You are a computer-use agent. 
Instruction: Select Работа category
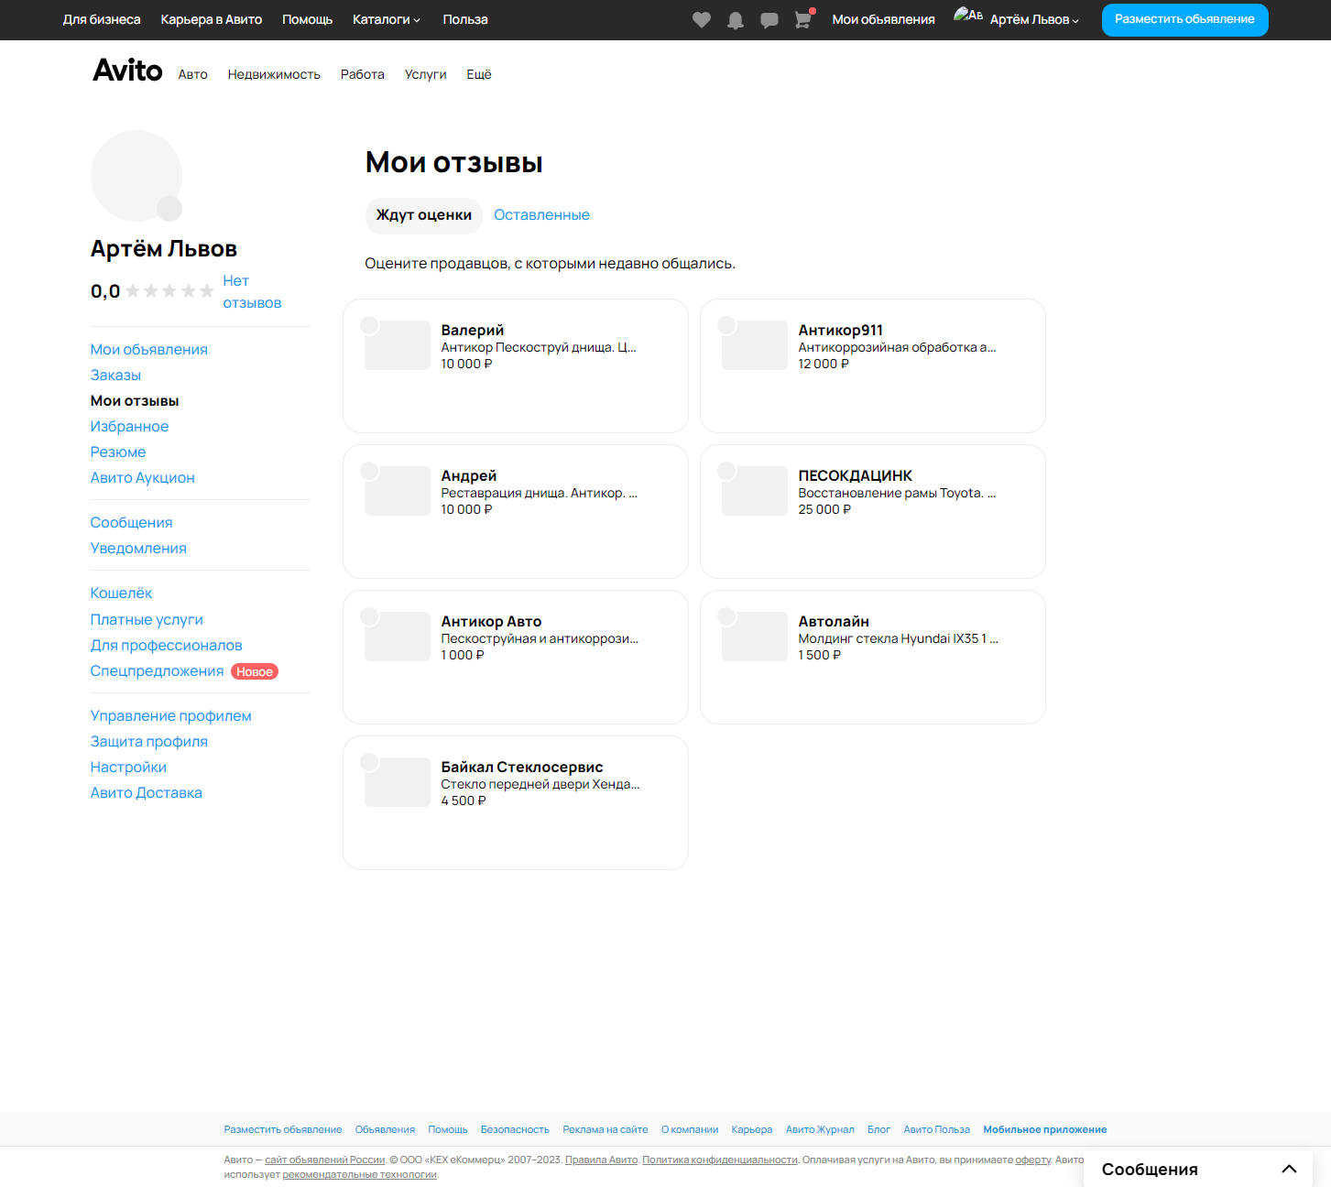pyautogui.click(x=363, y=74)
